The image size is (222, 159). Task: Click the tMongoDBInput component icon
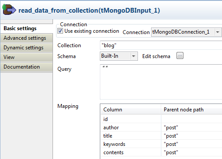(9, 10)
